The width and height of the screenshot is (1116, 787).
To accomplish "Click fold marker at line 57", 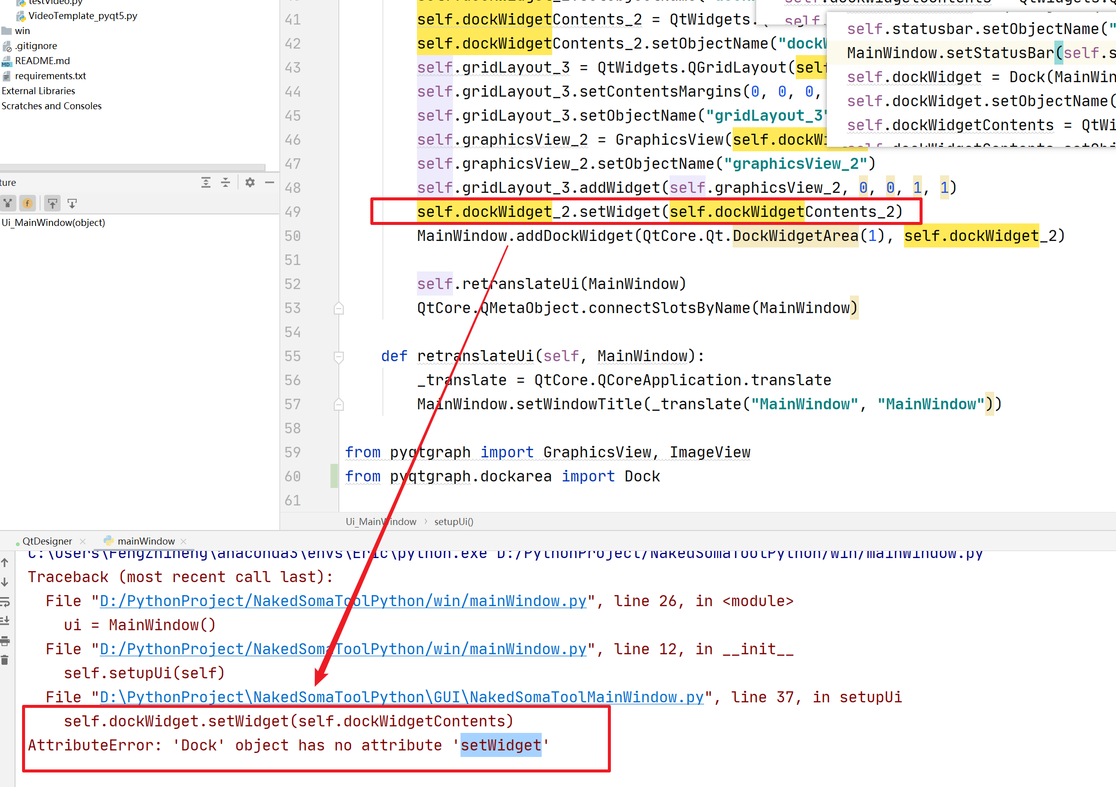I will pos(339,404).
